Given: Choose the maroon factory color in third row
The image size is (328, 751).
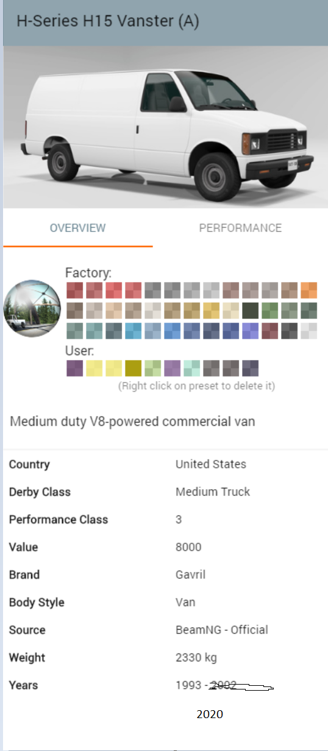Looking at the screenshot, I should [x=269, y=331].
